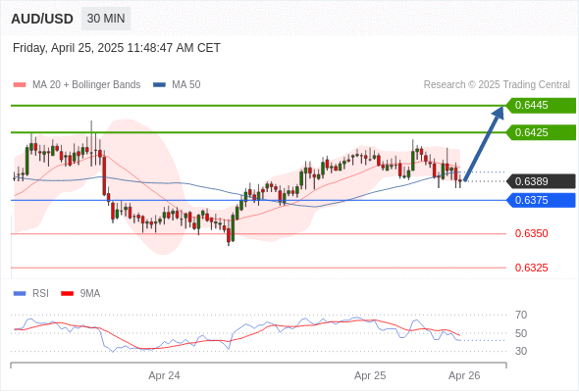Viewport: 579px width, 392px height.
Task: Click the AUD/USD pair title
Action: [x=42, y=19]
